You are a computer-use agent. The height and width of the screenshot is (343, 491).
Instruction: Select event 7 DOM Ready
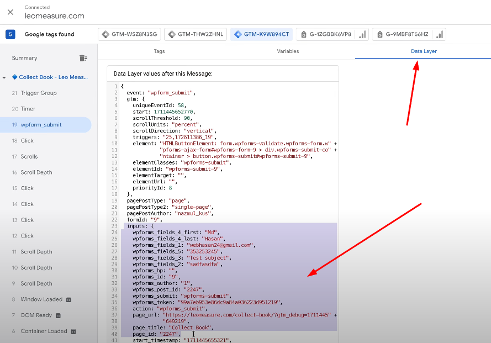pyautogui.click(x=46, y=315)
